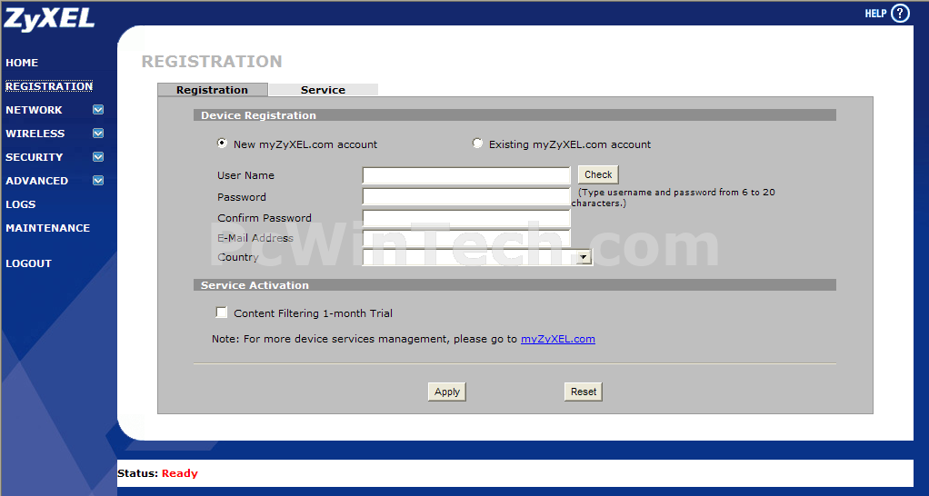Click the ZyXEL logo
Image resolution: width=929 pixels, height=496 pixels.
click(48, 19)
